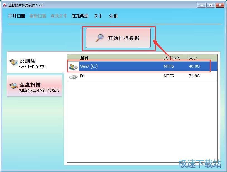Image resolution: width=227 pixels, height=172 pixels.
Task: Select the Win7 (C:) drive row
Action: tap(142, 66)
